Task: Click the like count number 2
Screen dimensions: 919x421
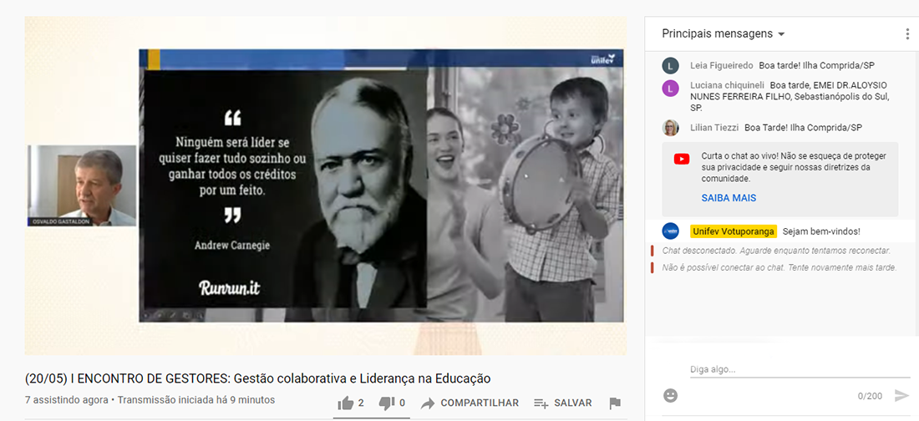Action: (x=361, y=403)
